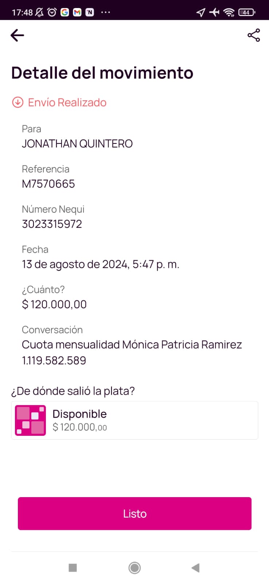Tap the share icon
Screen dimensions: 269x584
pyautogui.click(x=254, y=35)
